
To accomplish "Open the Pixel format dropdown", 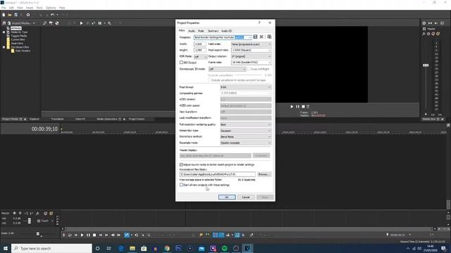I will coord(246,87).
